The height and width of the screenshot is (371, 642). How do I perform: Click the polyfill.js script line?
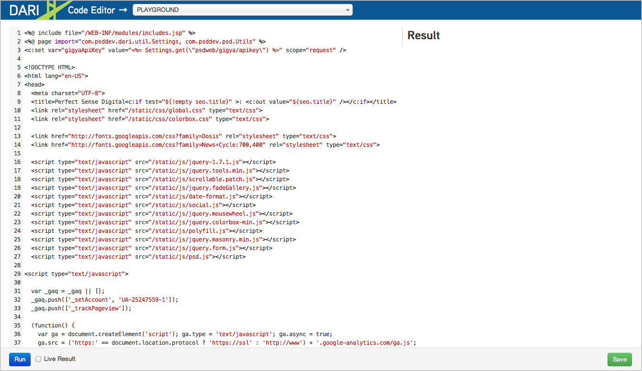147,231
